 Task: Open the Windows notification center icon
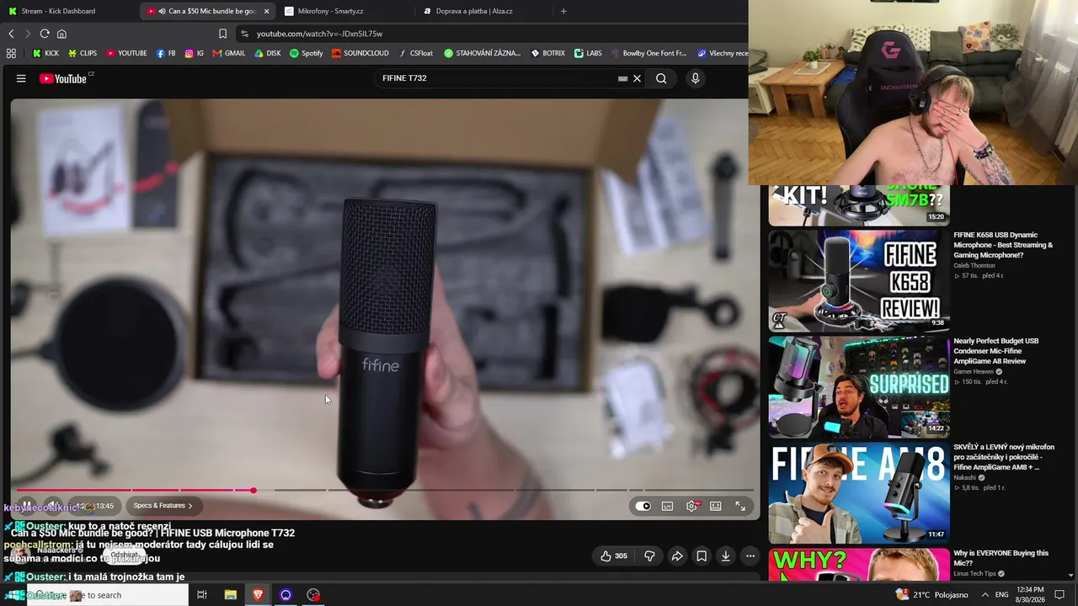[x=1059, y=595]
